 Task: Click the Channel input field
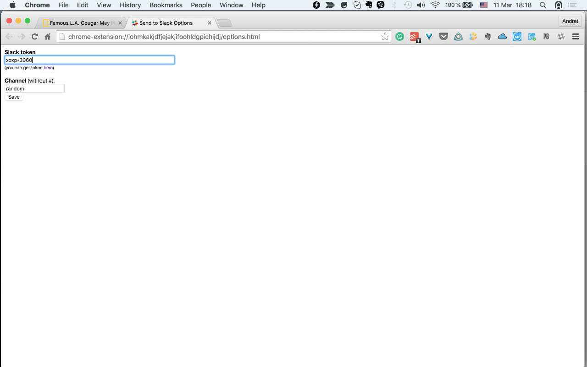pos(34,88)
